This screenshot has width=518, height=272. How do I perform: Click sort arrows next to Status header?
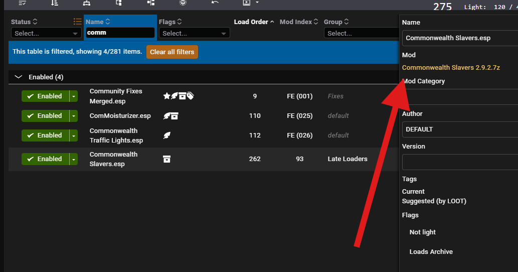pos(35,22)
